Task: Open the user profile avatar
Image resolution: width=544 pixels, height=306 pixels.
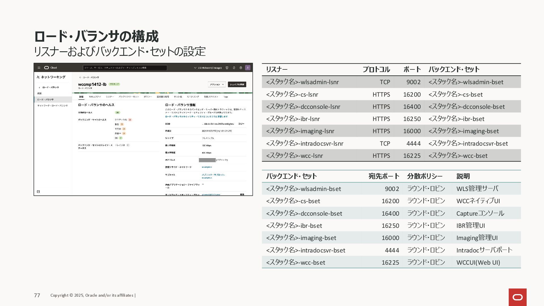Action: pyautogui.click(x=248, y=68)
